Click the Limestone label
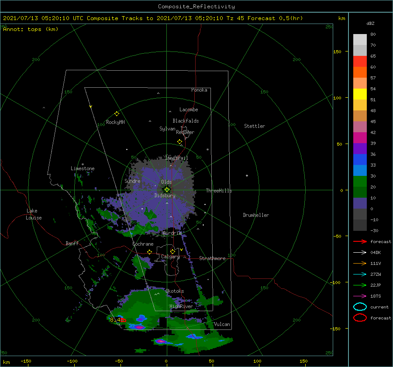Image resolution: width=393 pixels, height=367 pixels. coord(83,168)
